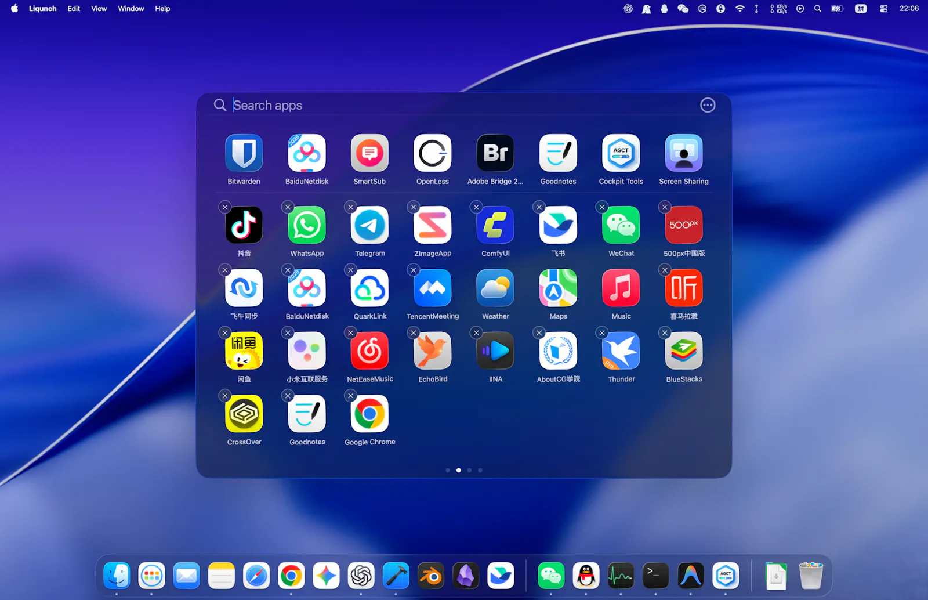This screenshot has height=600, width=928.
Task: Open Safari in the Dock
Action: pyautogui.click(x=256, y=576)
